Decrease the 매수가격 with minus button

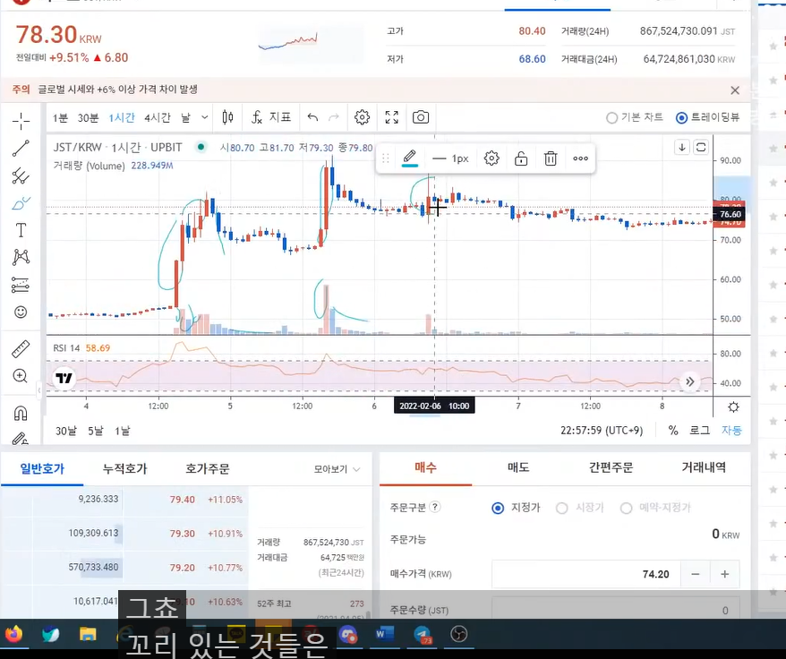point(696,574)
